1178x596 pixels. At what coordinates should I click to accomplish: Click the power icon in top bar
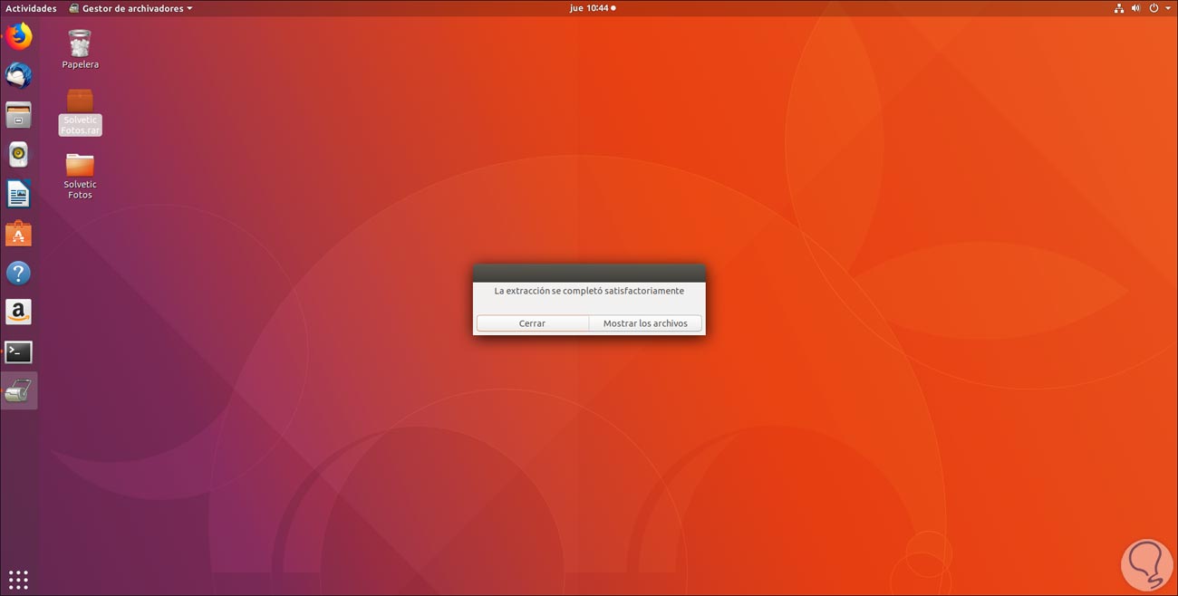click(x=1154, y=8)
